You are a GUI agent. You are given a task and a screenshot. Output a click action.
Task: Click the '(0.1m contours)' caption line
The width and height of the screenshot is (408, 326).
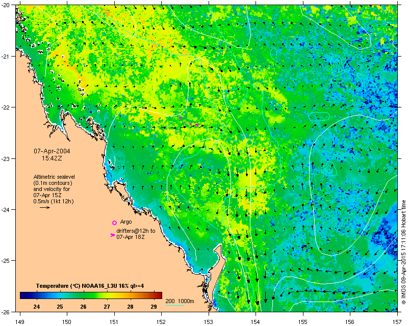click(53, 183)
